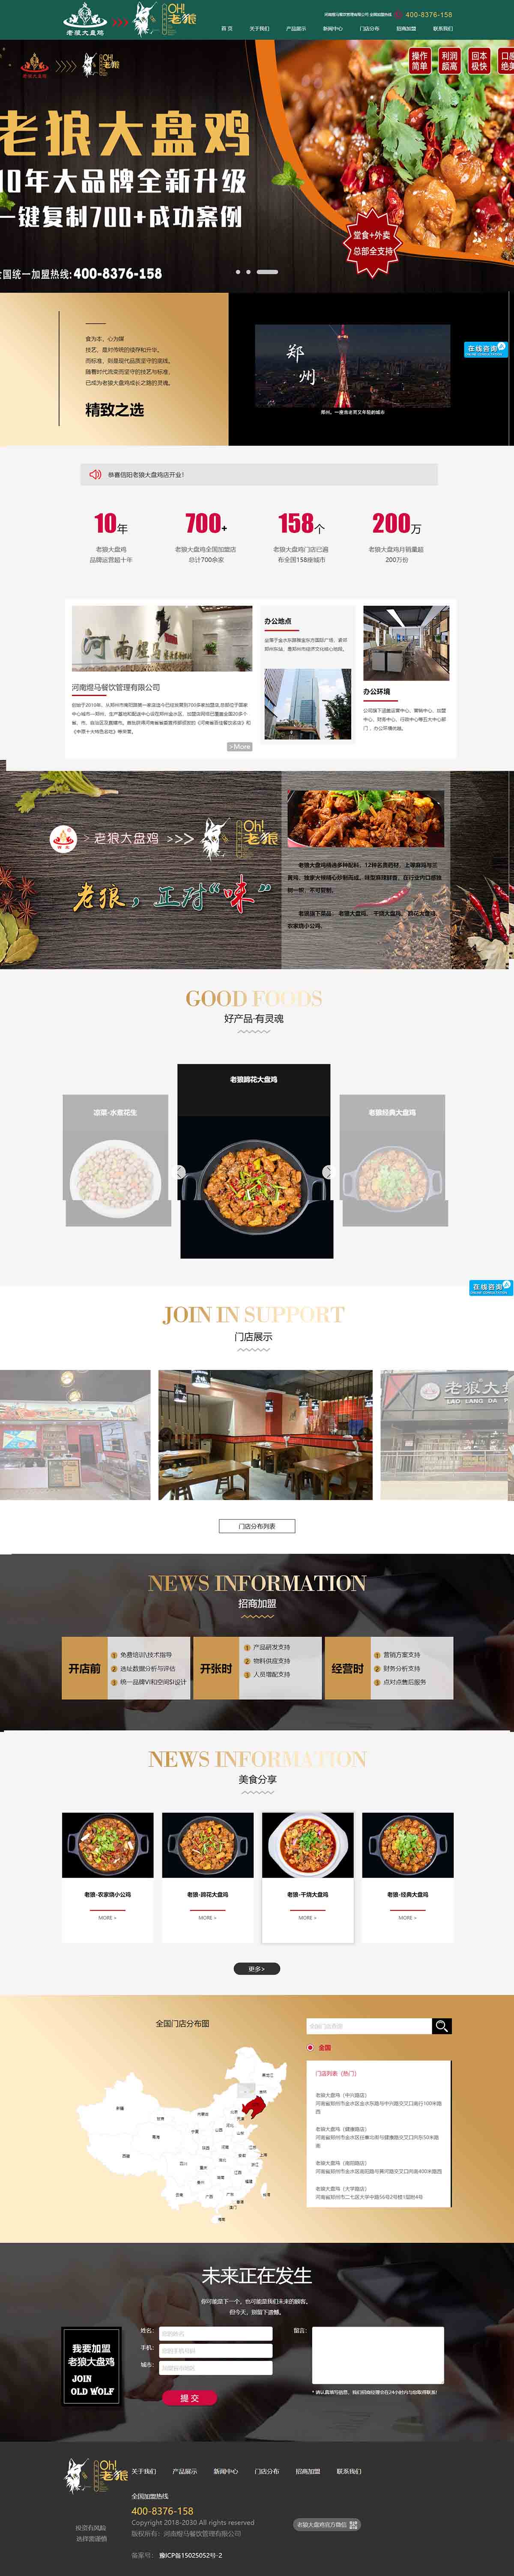The height and width of the screenshot is (2576, 514).
Task: Click the 更多> expand button
Action: (257, 1968)
